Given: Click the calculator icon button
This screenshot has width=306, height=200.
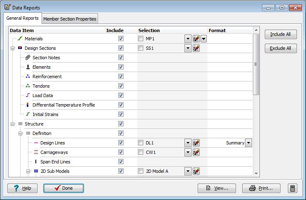Looking at the screenshot, I should (292, 188).
